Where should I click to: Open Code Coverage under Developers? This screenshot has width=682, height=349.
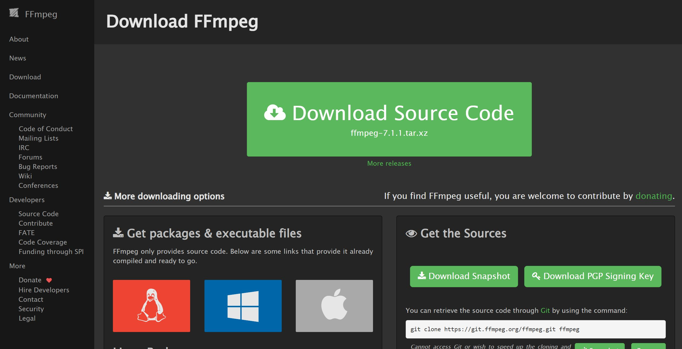coord(43,242)
